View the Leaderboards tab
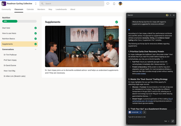The height and width of the screenshot is (126, 181). [61, 10]
